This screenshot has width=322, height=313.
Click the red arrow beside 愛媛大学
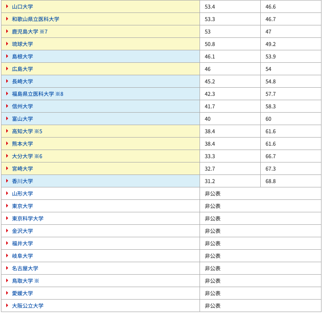(x=7, y=293)
